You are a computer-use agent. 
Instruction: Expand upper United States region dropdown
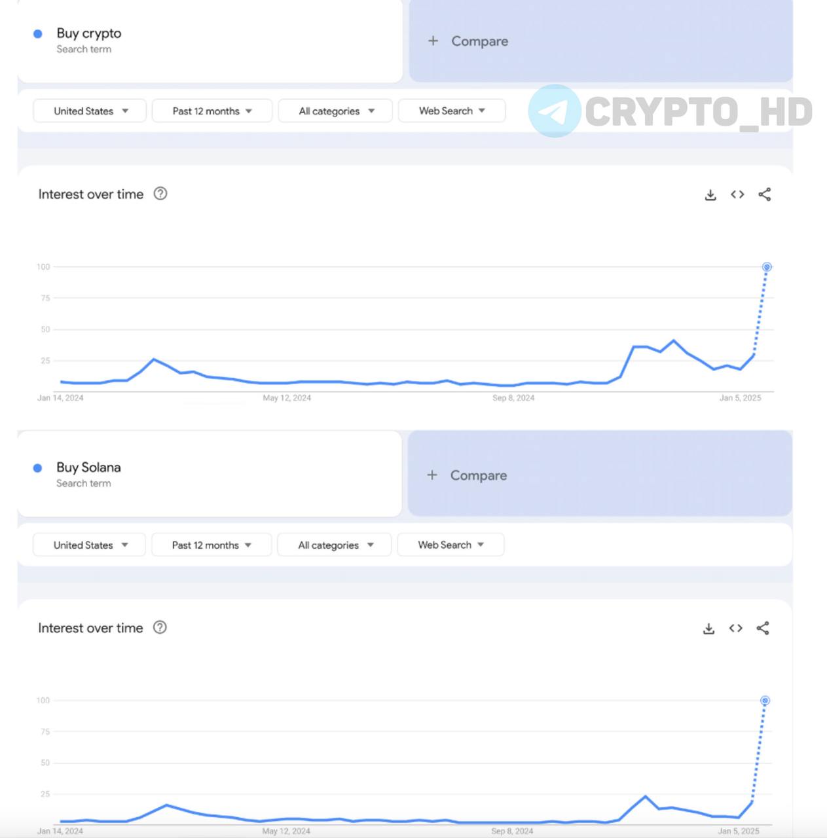[90, 111]
